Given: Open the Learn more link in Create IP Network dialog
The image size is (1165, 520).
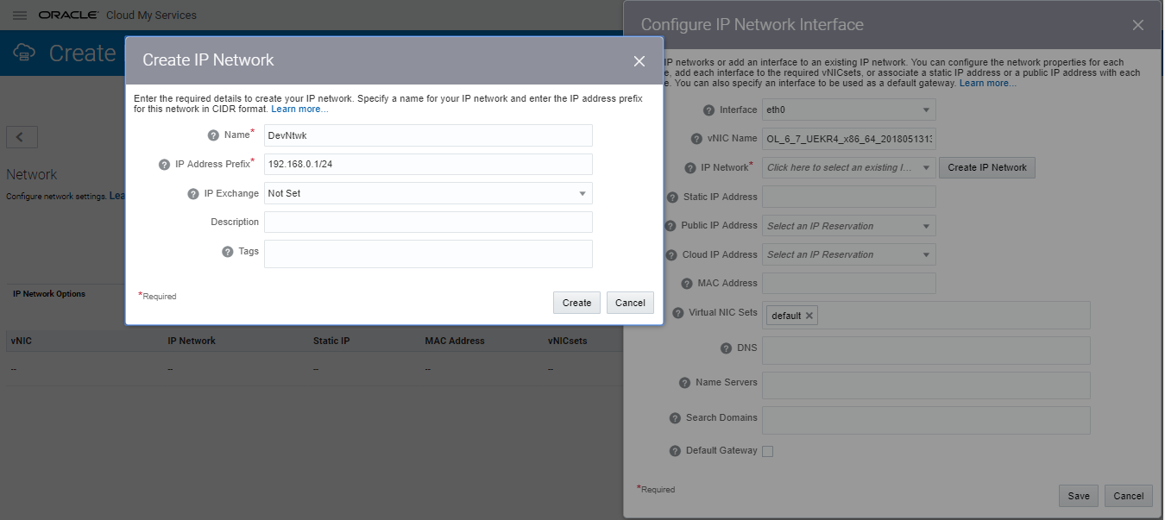Looking at the screenshot, I should (299, 108).
